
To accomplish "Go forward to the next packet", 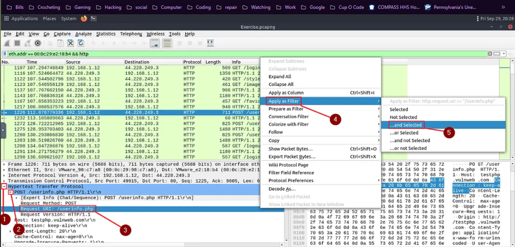I will point(113,43).
